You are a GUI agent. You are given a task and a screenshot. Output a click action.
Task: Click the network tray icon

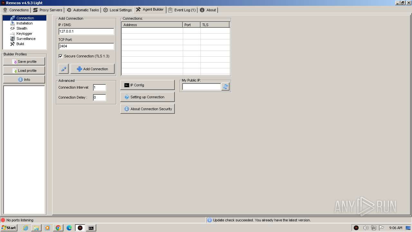373,228
